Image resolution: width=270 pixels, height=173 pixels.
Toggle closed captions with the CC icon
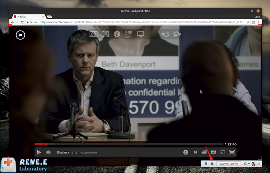click(94, 34)
